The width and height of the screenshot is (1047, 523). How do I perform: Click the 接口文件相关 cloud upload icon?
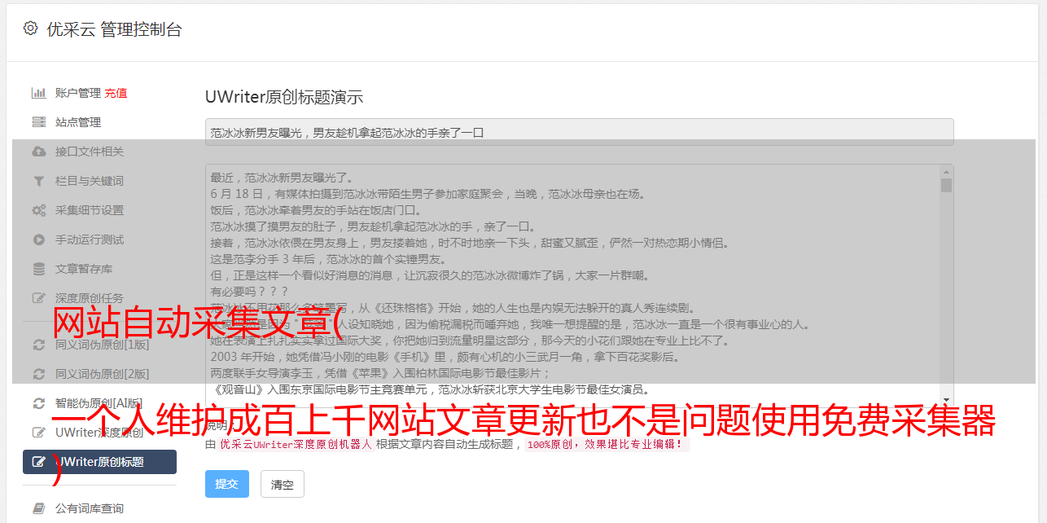click(x=38, y=152)
